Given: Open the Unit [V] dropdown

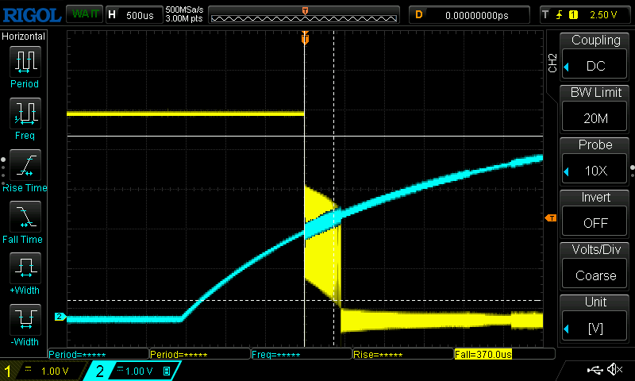Looking at the screenshot, I should point(595,319).
